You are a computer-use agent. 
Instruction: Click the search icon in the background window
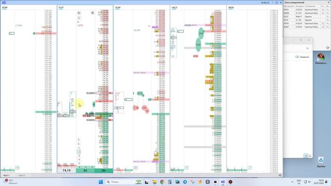(307, 49)
